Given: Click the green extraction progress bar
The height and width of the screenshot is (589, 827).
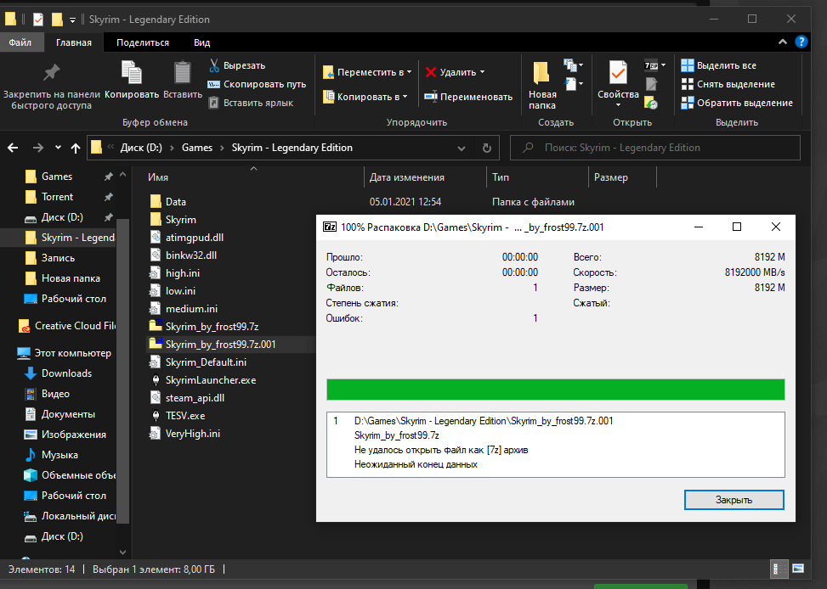Looking at the screenshot, I should [x=555, y=390].
